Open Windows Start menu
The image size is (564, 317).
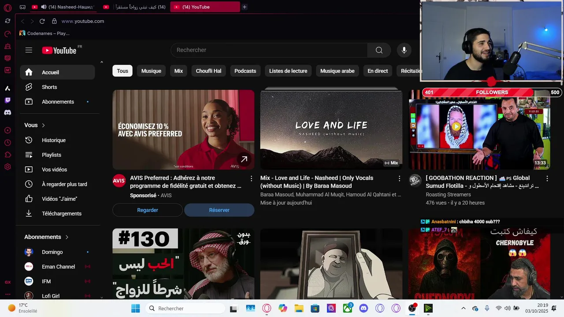point(135,308)
